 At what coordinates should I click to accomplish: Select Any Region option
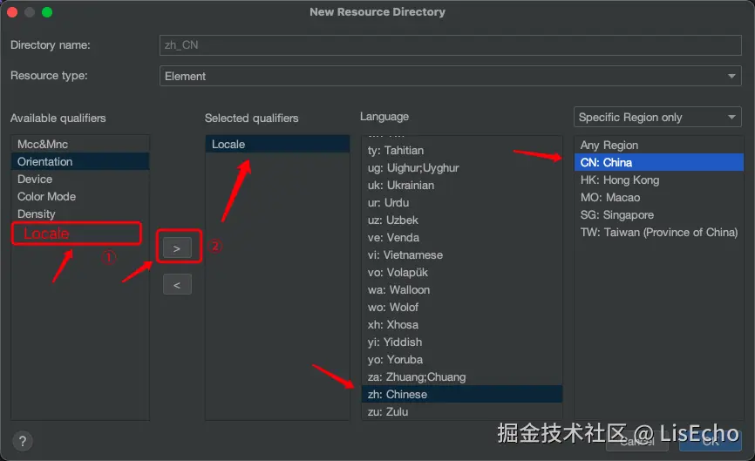coord(659,146)
